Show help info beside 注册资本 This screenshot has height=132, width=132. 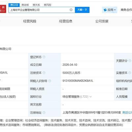[x=44, y=73]
